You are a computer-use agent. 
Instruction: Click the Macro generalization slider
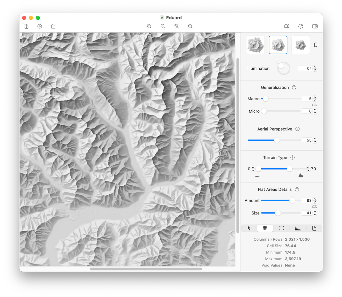coord(281,99)
